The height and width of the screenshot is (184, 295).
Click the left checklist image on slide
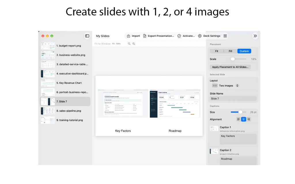123,103
